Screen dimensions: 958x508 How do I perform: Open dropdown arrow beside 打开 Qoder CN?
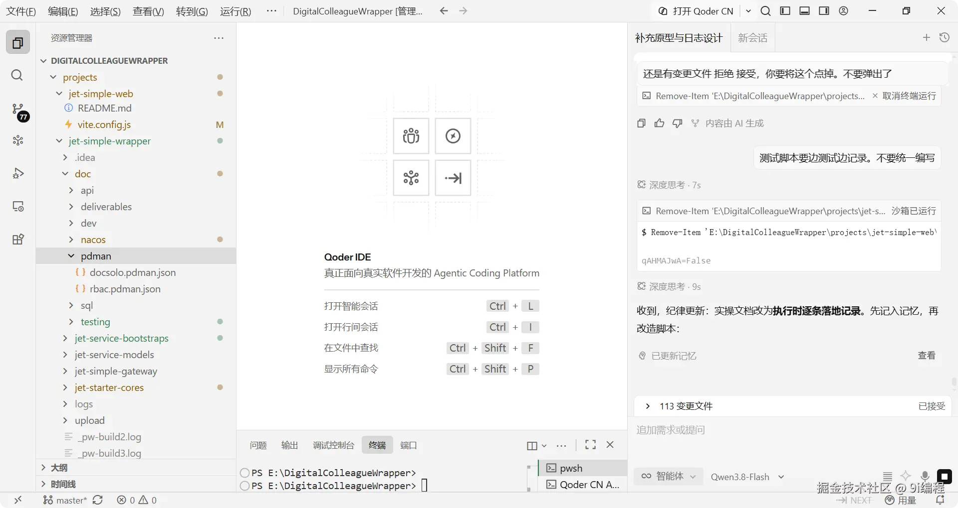coord(748,11)
